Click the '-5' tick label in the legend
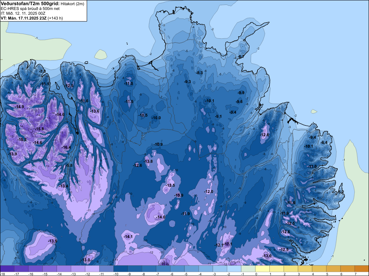The image size is (369, 276). 186,274
